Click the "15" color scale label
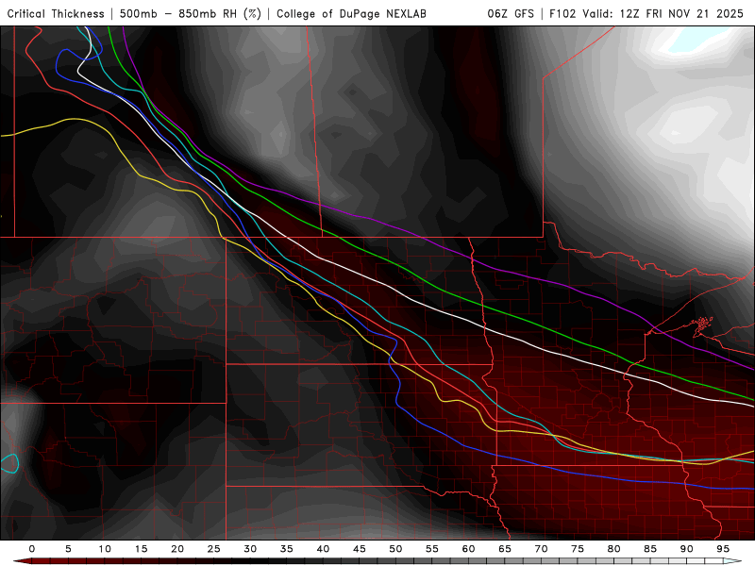755x566 pixels. (x=141, y=549)
